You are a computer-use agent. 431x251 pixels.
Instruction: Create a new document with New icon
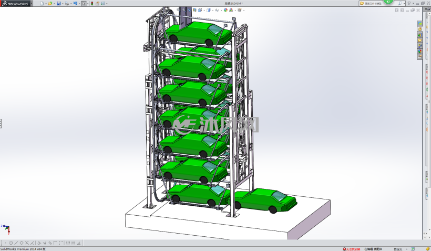coord(42,4)
